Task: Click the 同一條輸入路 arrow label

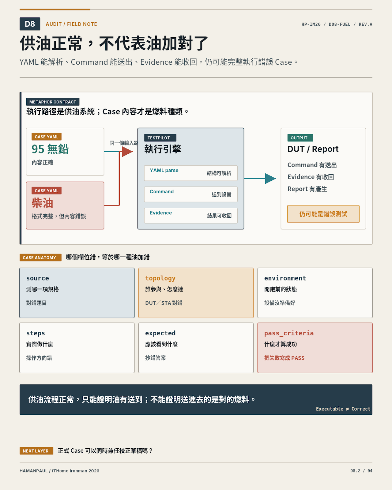Action: pyautogui.click(x=124, y=143)
